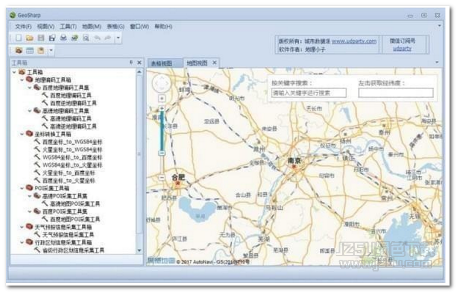
Task: Click the Undo arrow toolbar icon
Action: 97,38
